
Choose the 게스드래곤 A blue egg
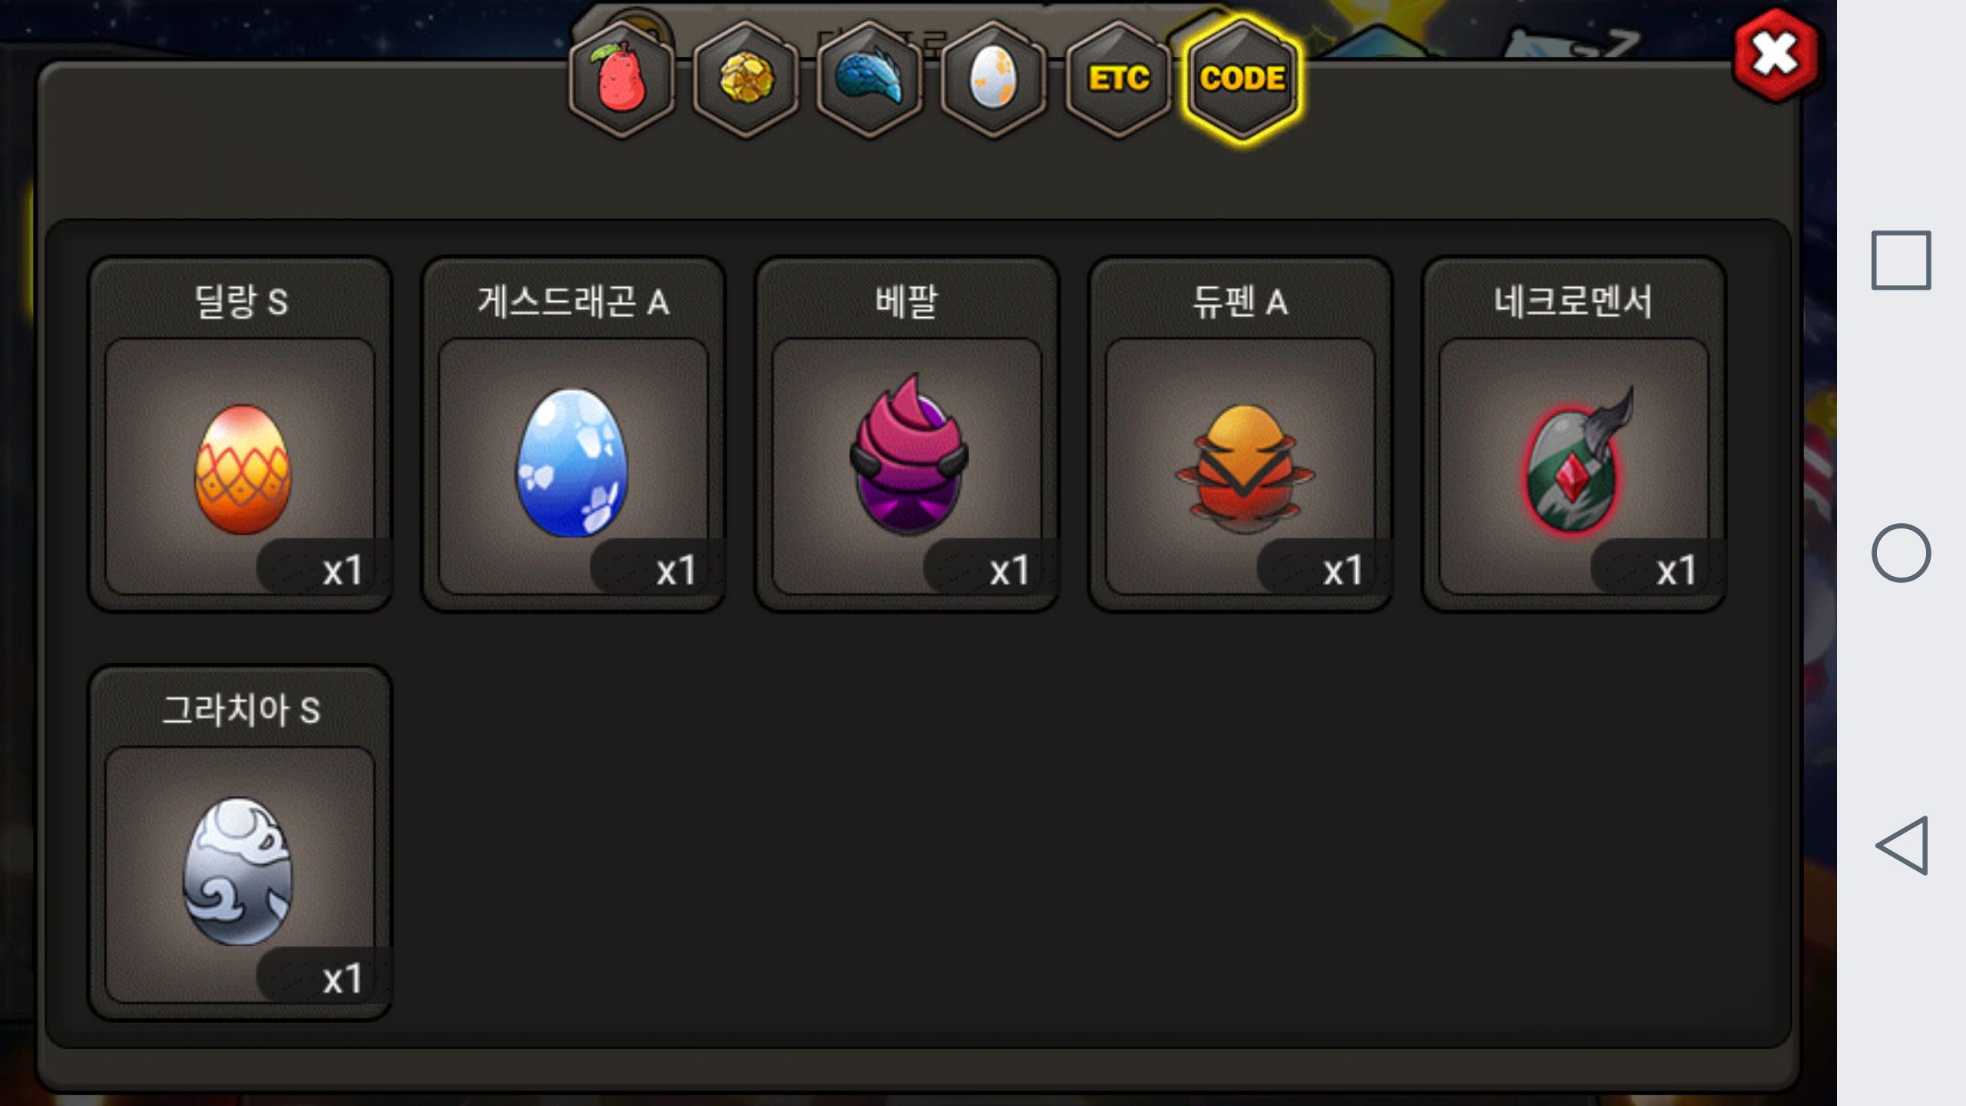[x=574, y=467]
